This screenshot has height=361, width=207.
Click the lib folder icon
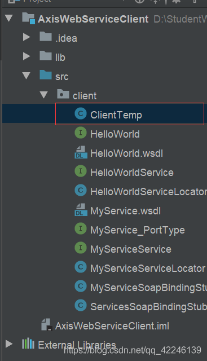coord(46,56)
